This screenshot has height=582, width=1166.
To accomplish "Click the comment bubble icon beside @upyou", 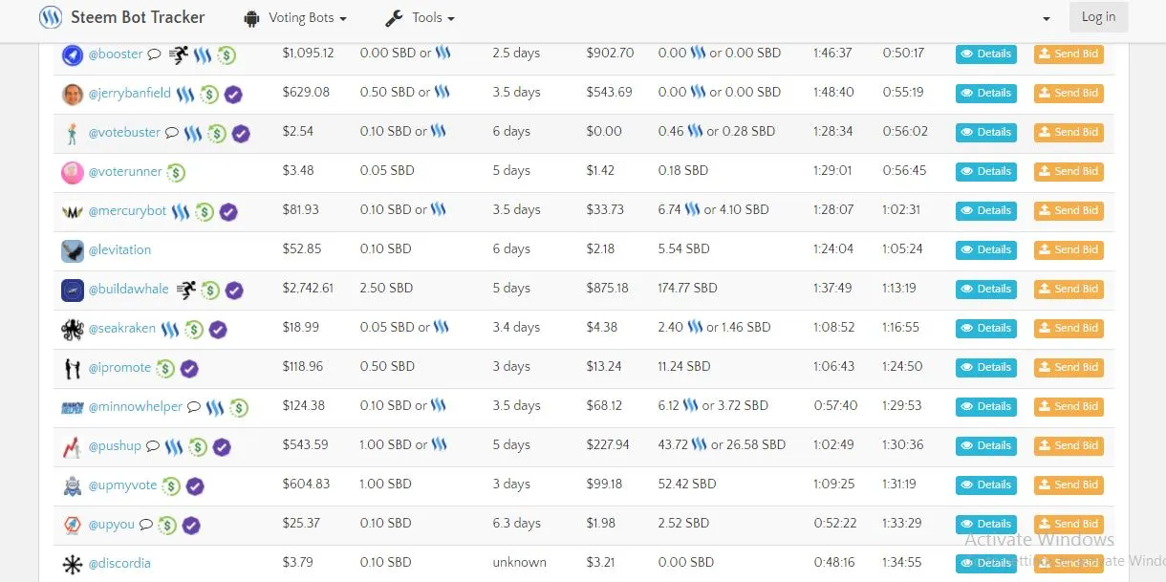I will 145,525.
